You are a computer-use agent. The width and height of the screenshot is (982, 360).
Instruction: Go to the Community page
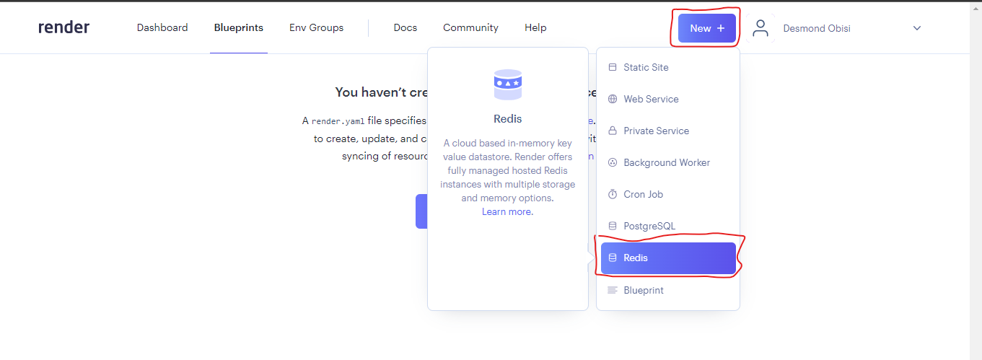coord(470,27)
